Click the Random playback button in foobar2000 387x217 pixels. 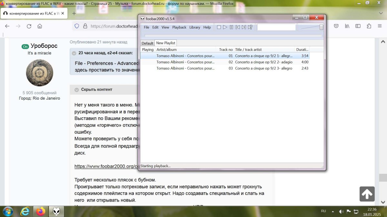(250, 27)
